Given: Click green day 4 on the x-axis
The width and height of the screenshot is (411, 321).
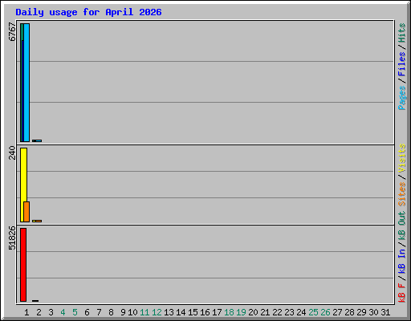Looking at the screenshot, I should pyautogui.click(x=63, y=312).
